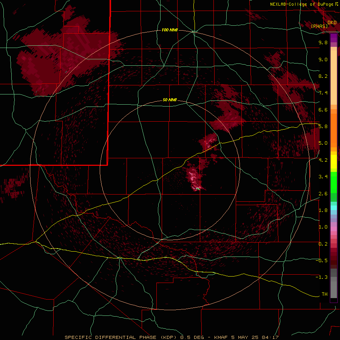
Task: Select the 9.8 value on the color scale
Action: coord(323,42)
